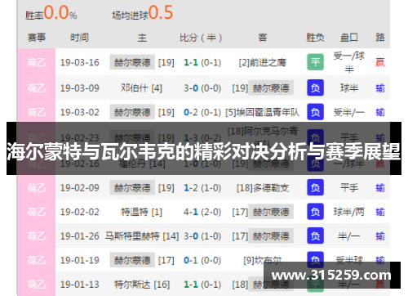Viewport: 408px width, 296px height.
Task: Click the handicap 半/一 in the 19-01-26 row
Action: point(349,236)
